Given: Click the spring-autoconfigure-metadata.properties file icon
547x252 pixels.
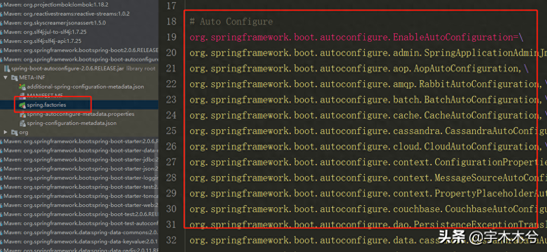Looking at the screenshot, I should [22, 114].
